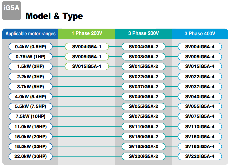Viewport: 230px width, 167px height.
Task: Choose the 0.4kW (0.5HP) motor range
Action: pyautogui.click(x=30, y=47)
